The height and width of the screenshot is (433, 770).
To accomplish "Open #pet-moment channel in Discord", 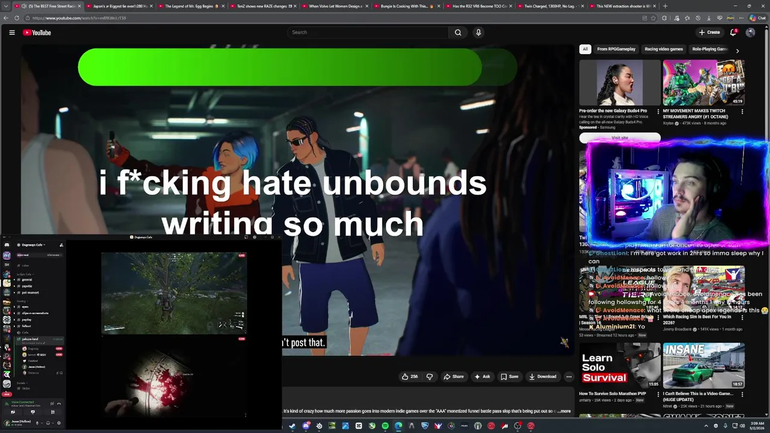I will point(30,292).
